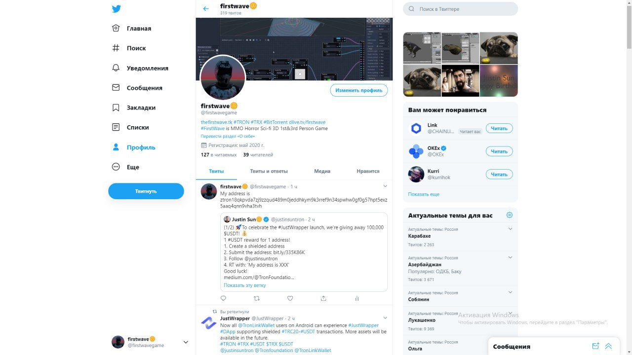Open the firstwave tweet options chevron
This screenshot has height=355, width=632.
click(386, 186)
